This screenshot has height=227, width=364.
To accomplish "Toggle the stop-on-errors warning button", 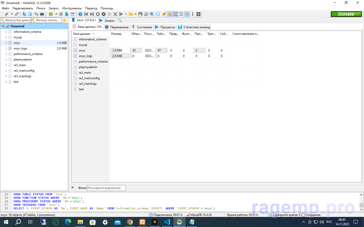I will point(169,14).
